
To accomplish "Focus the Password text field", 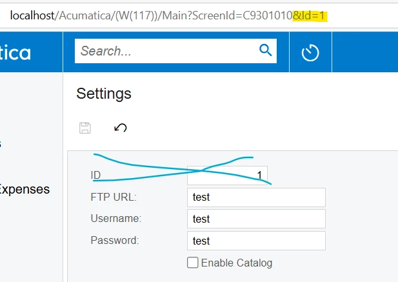I will (256, 241).
